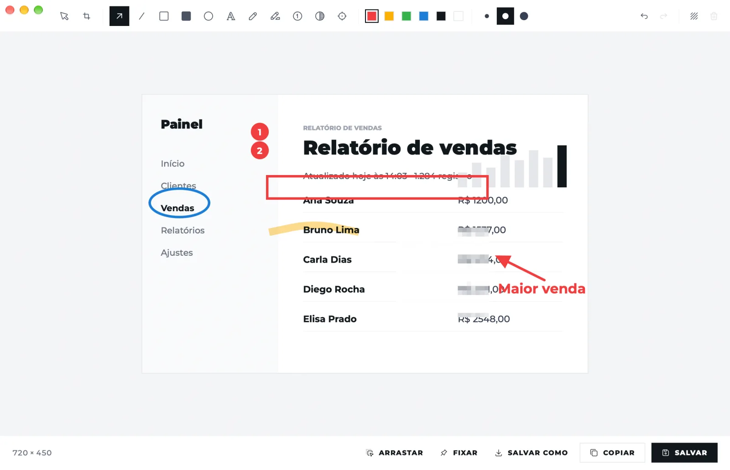Set the medium stroke size dot
730x470 pixels.
(505, 16)
